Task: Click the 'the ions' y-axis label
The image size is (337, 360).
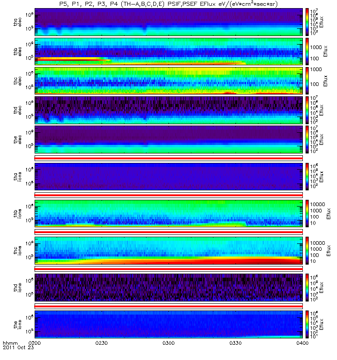Action: click(x=18, y=324)
